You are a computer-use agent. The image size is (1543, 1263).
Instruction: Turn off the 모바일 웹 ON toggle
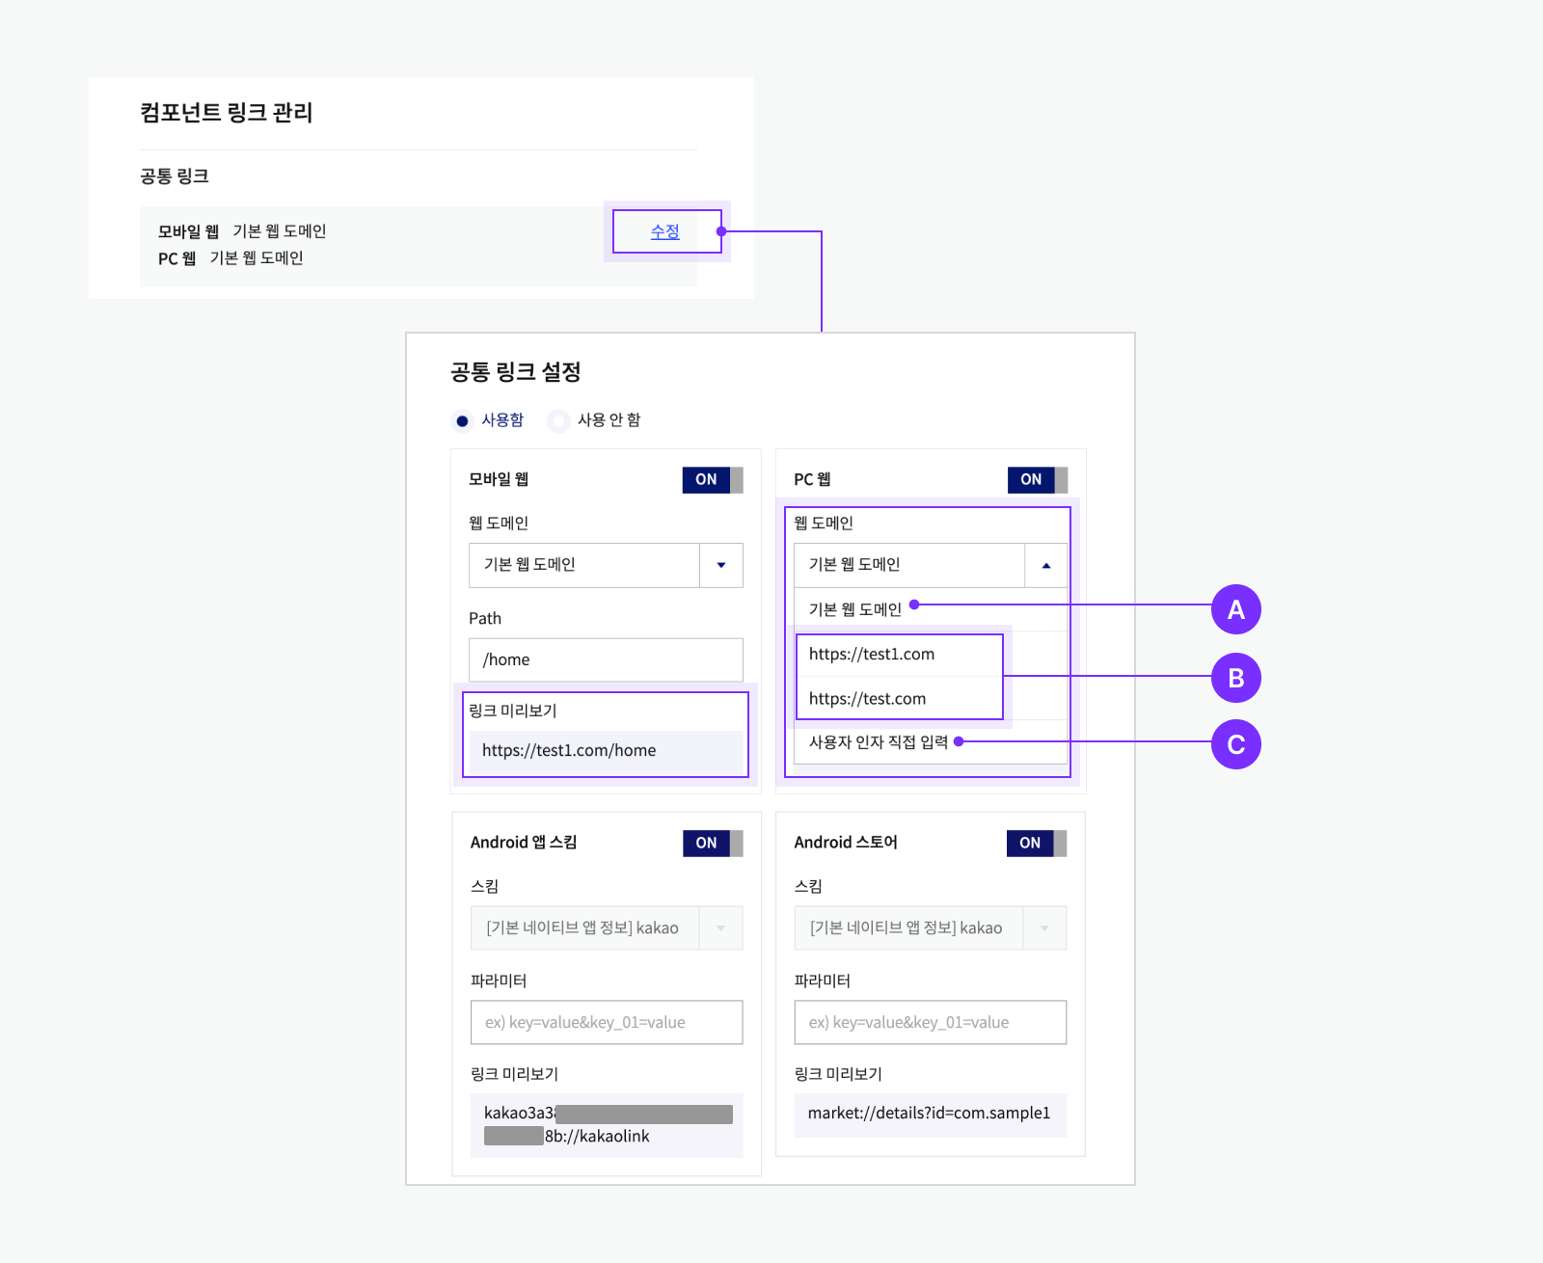[712, 479]
